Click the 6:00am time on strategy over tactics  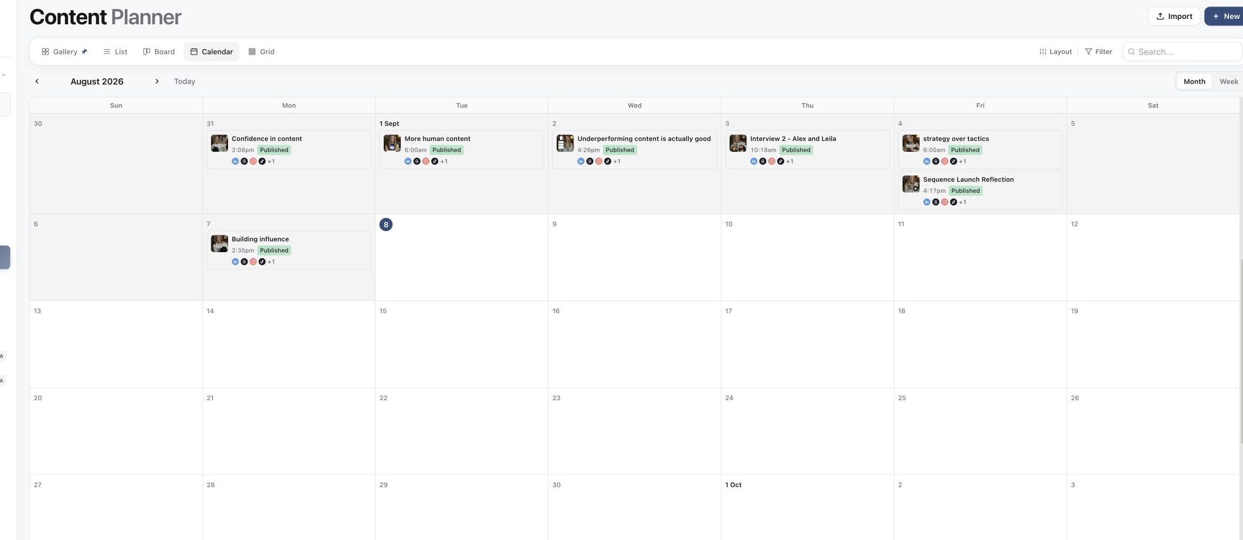(x=934, y=150)
